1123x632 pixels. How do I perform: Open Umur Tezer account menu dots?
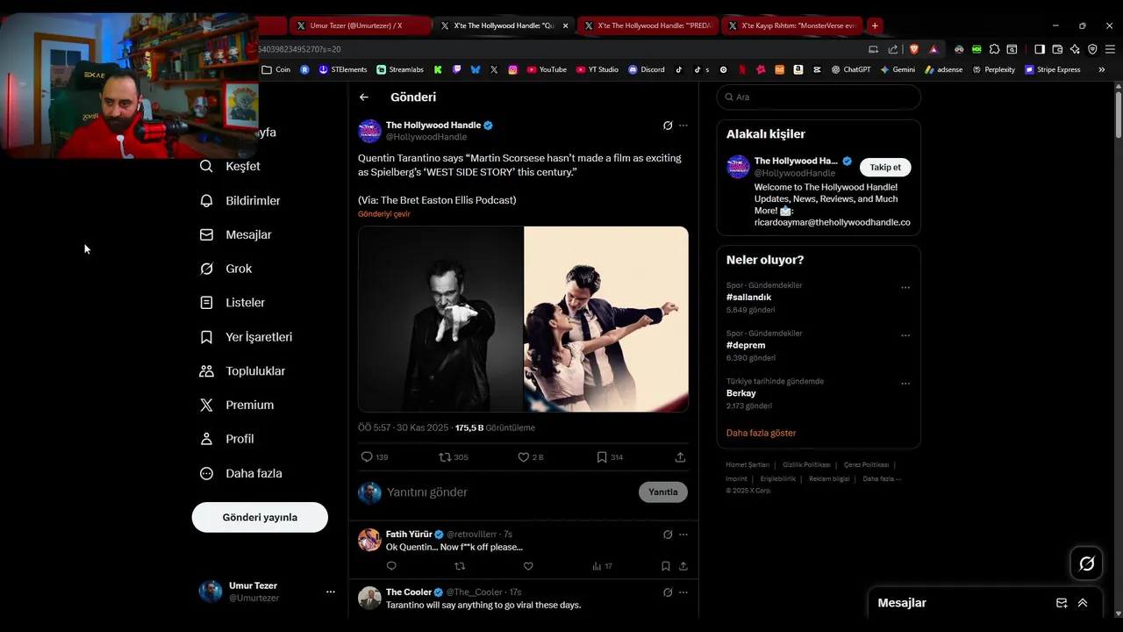pyautogui.click(x=331, y=592)
